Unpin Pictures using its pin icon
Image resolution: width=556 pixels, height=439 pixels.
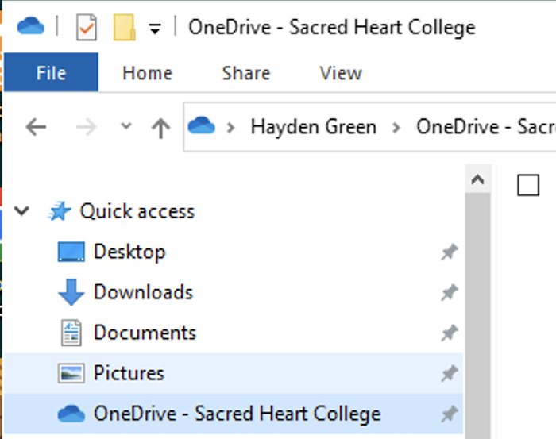(450, 373)
